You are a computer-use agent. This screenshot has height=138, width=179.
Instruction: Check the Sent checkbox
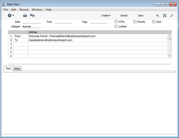click(154, 22)
